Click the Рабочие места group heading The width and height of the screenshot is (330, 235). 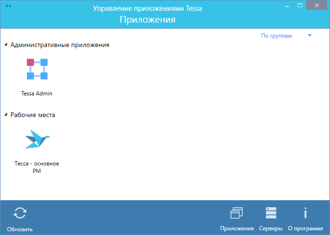coord(33,115)
